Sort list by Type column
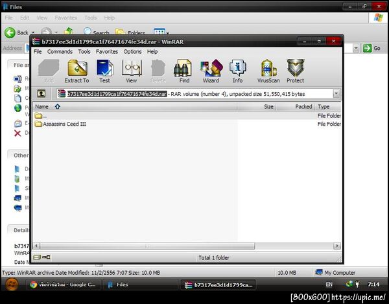Screen dimensions: 389x304 tap(328, 106)
